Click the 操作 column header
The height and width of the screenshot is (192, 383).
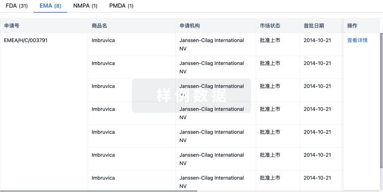point(352,26)
